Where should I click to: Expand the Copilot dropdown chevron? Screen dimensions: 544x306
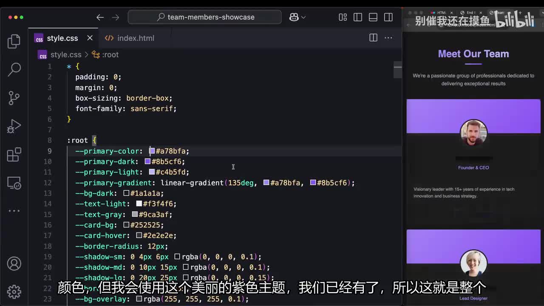(x=303, y=17)
